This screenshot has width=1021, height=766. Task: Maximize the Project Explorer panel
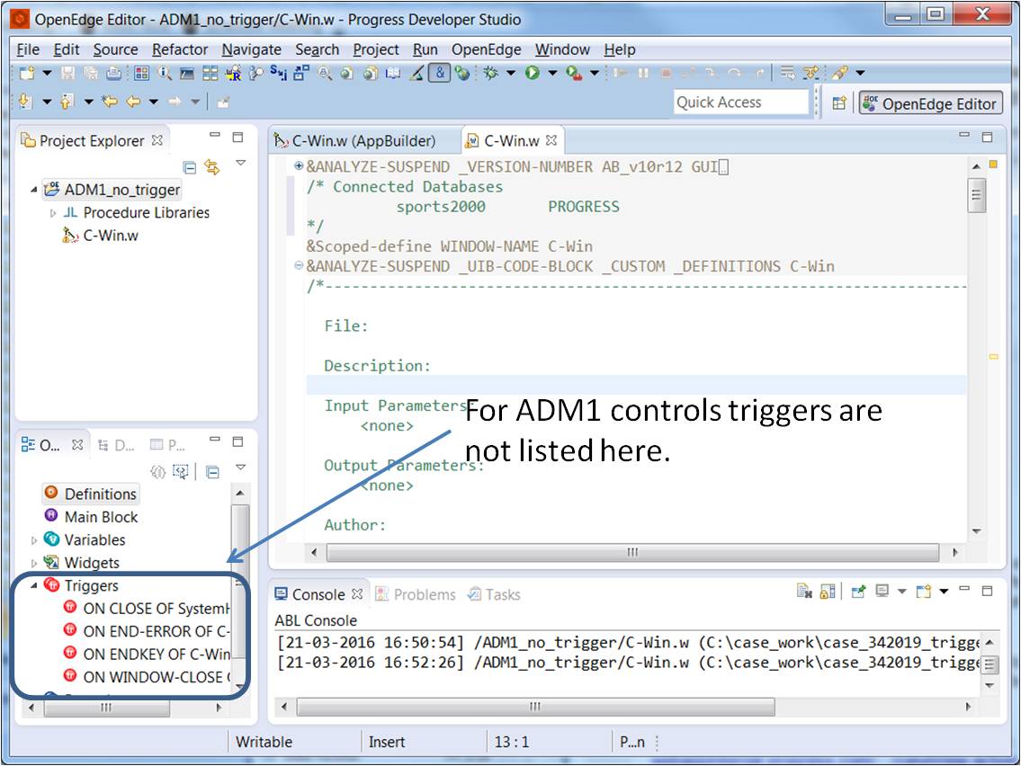pos(237,137)
